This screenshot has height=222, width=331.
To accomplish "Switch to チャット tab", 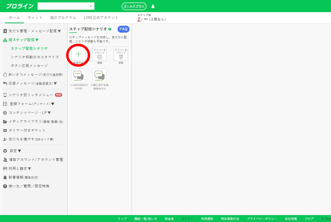I will (x=35, y=18).
